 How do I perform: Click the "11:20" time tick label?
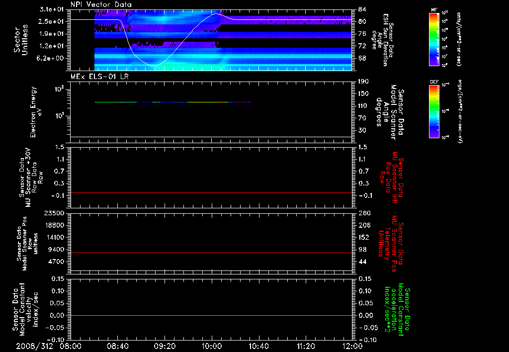pyautogui.click(x=306, y=346)
